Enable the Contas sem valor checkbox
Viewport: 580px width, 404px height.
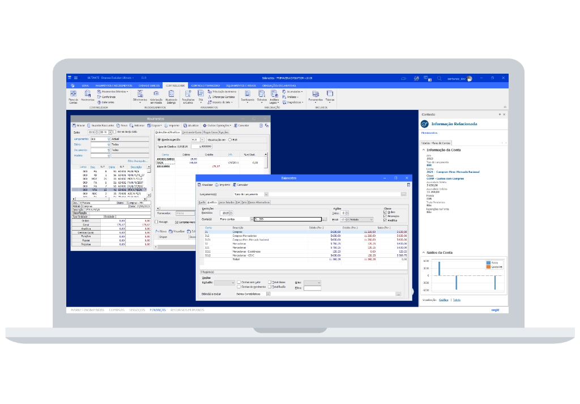[x=239, y=282]
